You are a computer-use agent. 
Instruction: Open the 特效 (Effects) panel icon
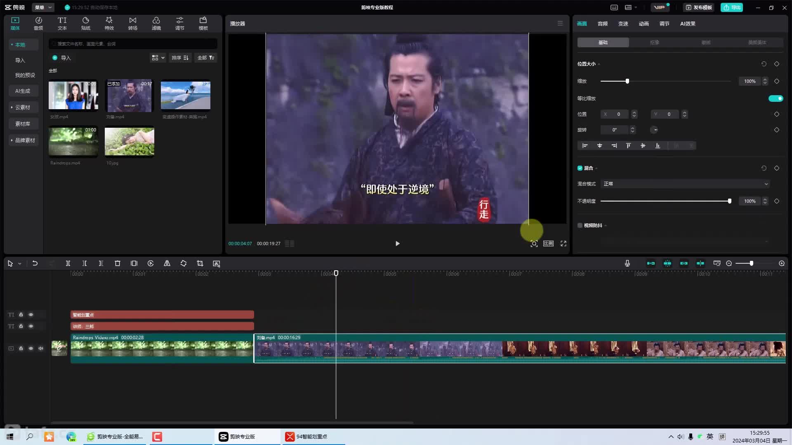coord(109,23)
